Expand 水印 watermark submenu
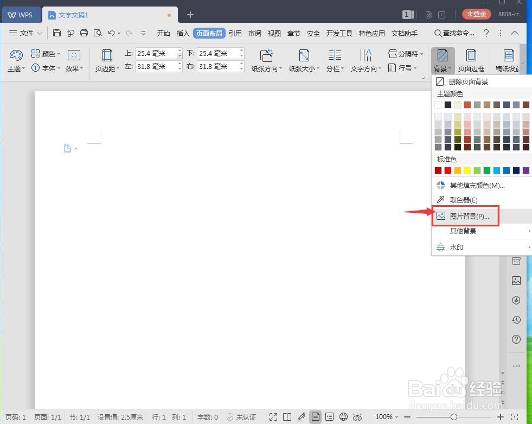 [482, 248]
